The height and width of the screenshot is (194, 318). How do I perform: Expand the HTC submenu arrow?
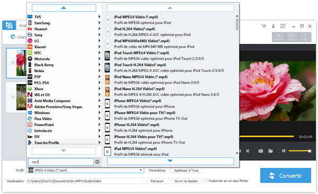[x=100, y=52]
